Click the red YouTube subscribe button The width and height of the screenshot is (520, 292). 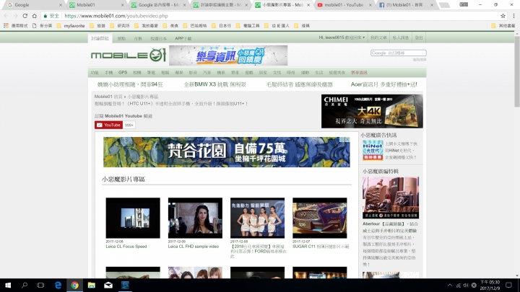[109, 125]
